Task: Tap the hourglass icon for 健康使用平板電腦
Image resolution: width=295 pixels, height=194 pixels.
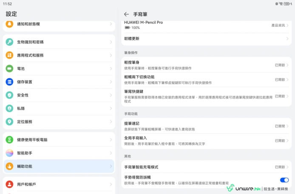Action: coord(9,140)
